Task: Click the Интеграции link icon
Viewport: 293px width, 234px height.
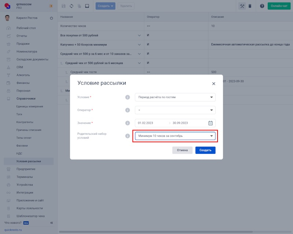Action: tap(8, 193)
